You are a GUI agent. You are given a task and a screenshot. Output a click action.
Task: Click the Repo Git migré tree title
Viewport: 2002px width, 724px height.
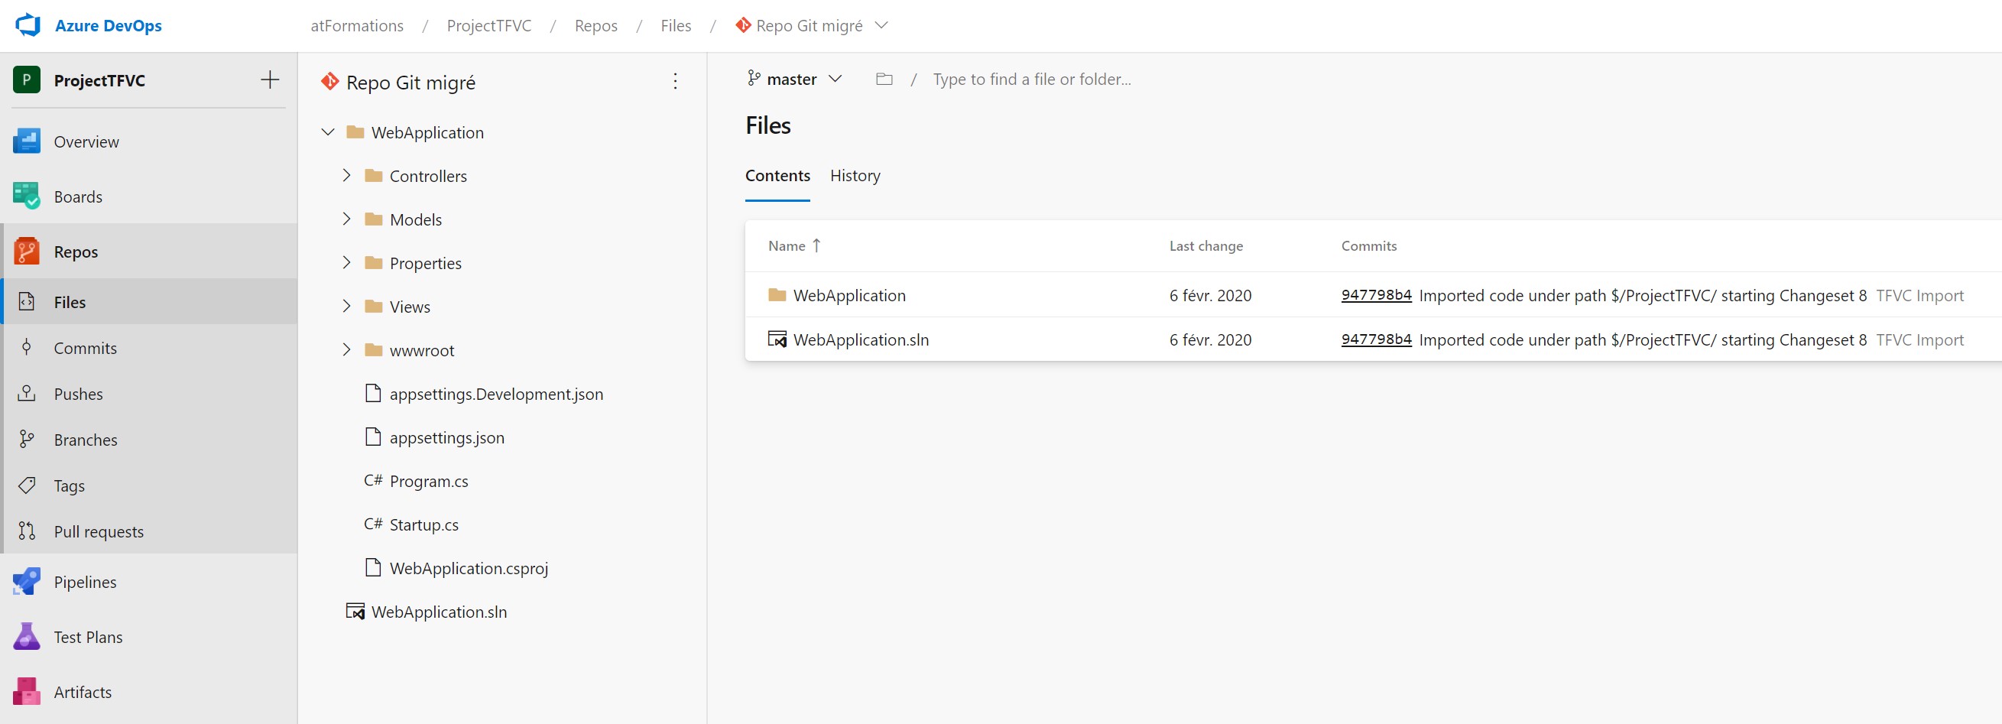tap(410, 83)
